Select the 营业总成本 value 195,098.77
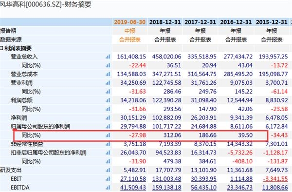The height and width of the screenshot is (192, 292). [274, 74]
